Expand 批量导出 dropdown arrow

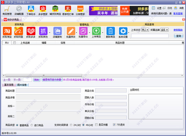tap(90, 33)
